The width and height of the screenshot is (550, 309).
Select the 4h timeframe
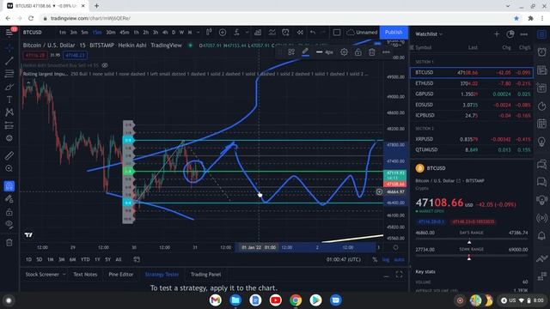coord(165,33)
